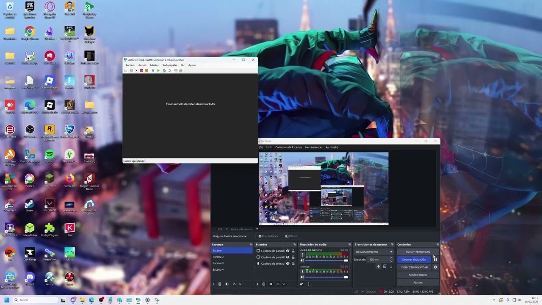Open Archivo menu in VM connection window
542x305 pixels.
pyautogui.click(x=130, y=65)
